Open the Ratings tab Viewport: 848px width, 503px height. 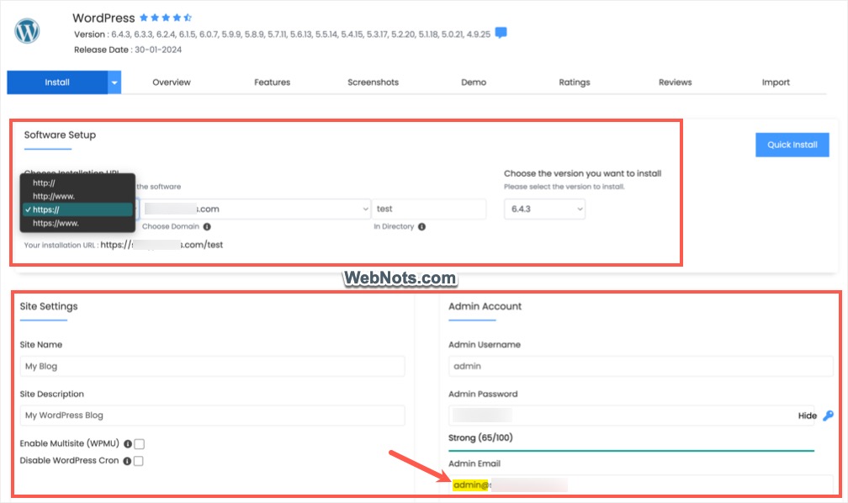pos(574,82)
